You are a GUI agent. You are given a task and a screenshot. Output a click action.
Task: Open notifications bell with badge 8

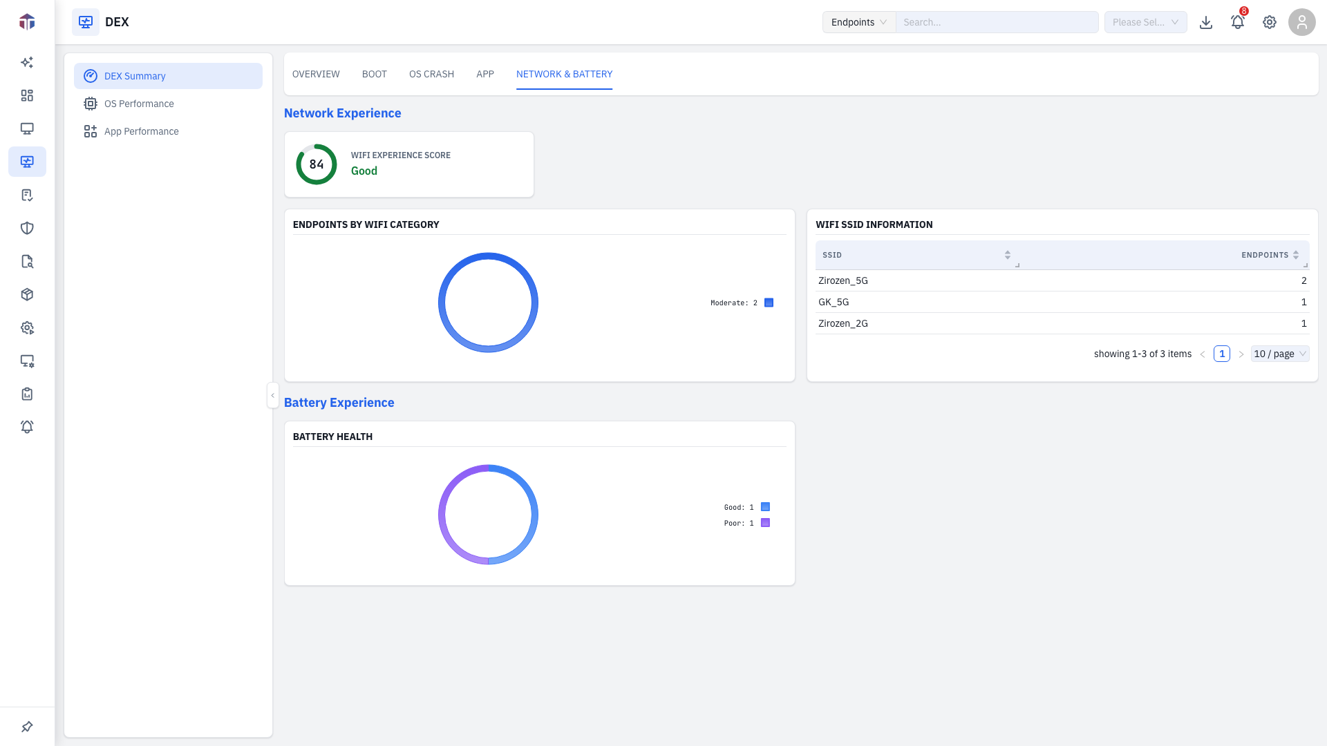(1238, 22)
